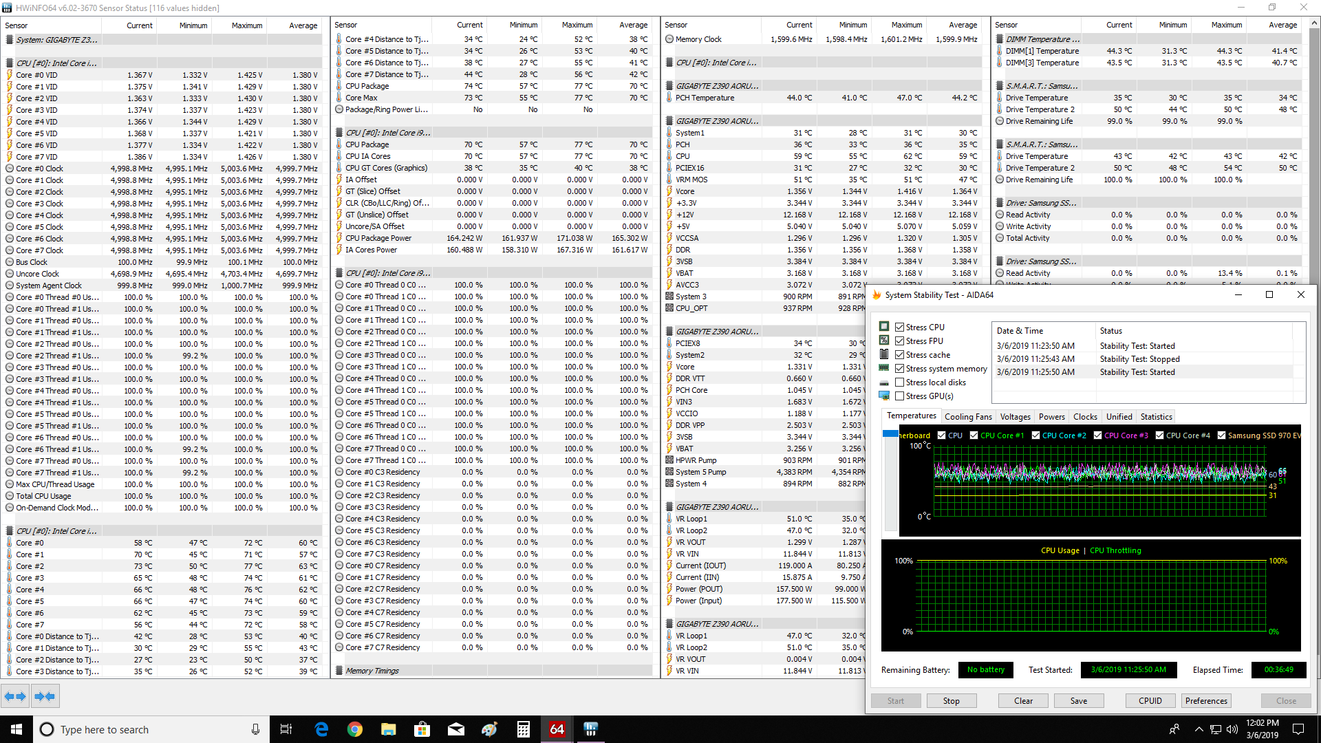The image size is (1321, 743).
Task: Toggle the CPU Core #3 graph checkbox
Action: 1097,435
